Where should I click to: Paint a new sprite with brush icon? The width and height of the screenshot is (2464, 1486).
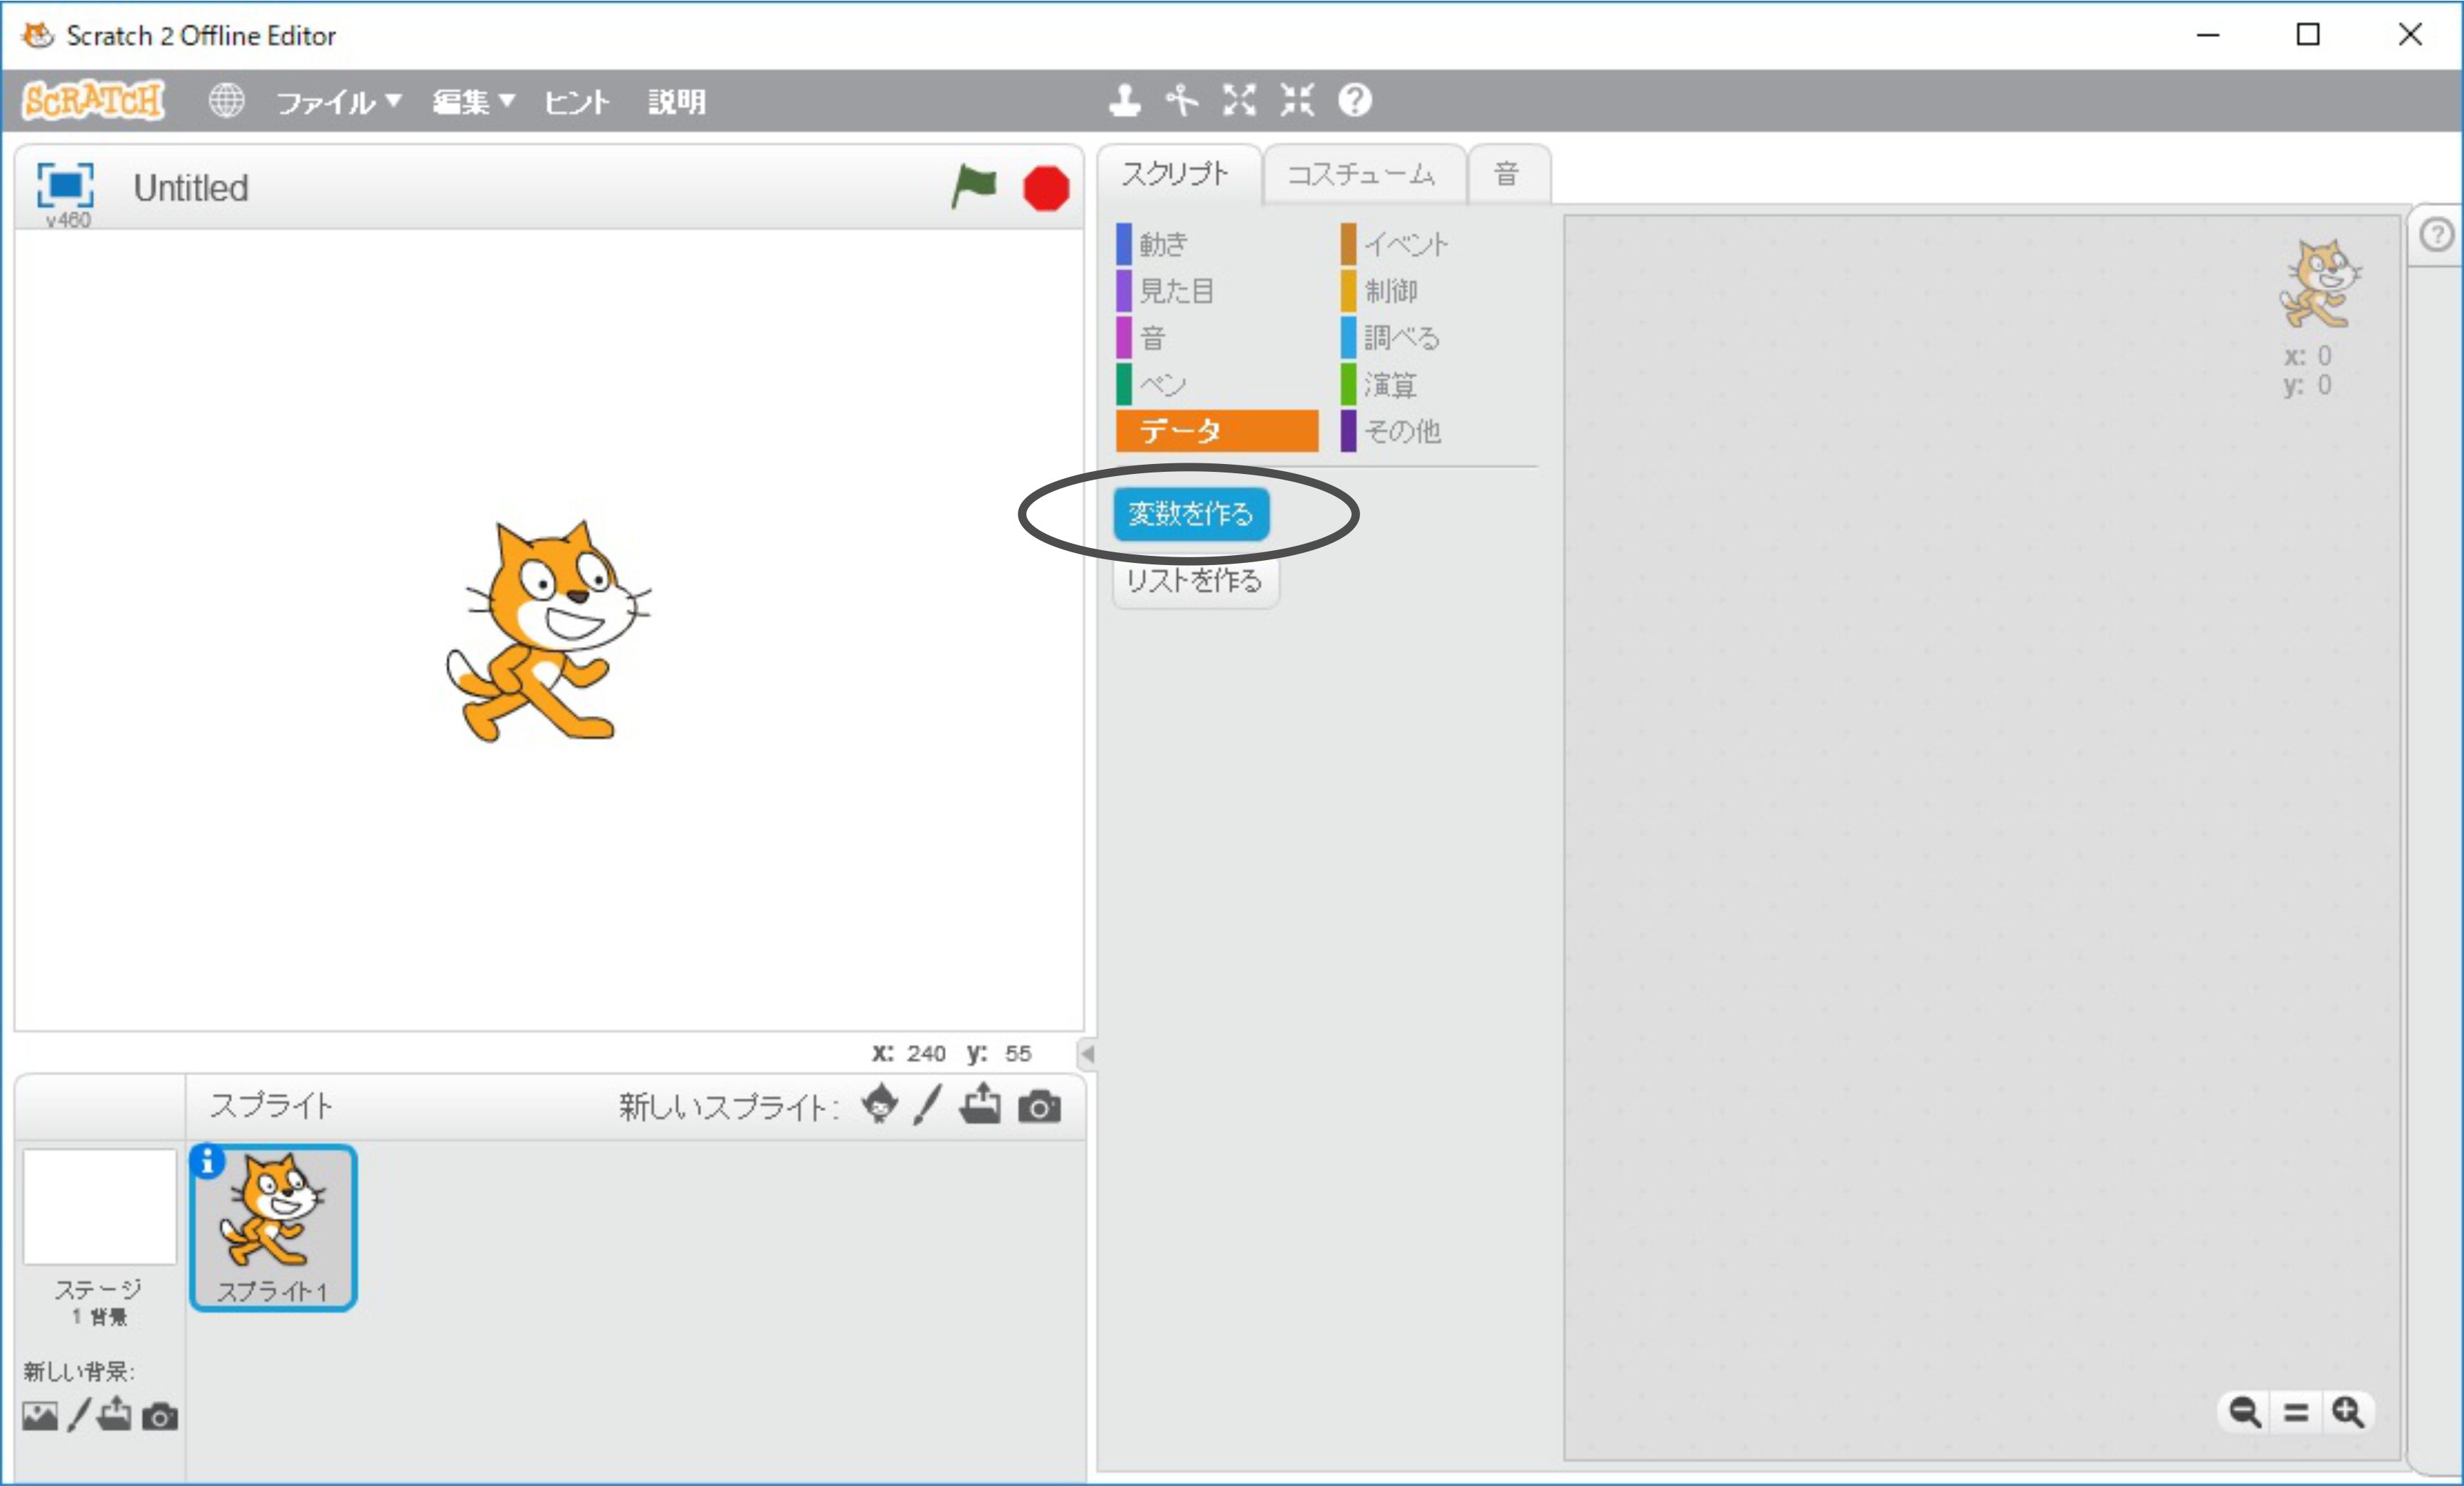coord(927,1105)
